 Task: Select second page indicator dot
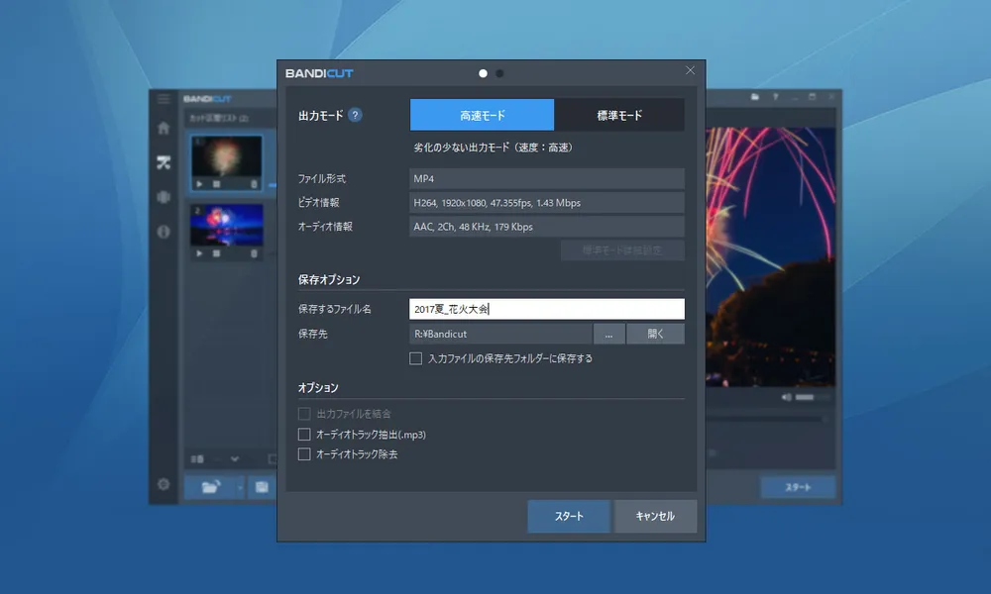click(499, 74)
